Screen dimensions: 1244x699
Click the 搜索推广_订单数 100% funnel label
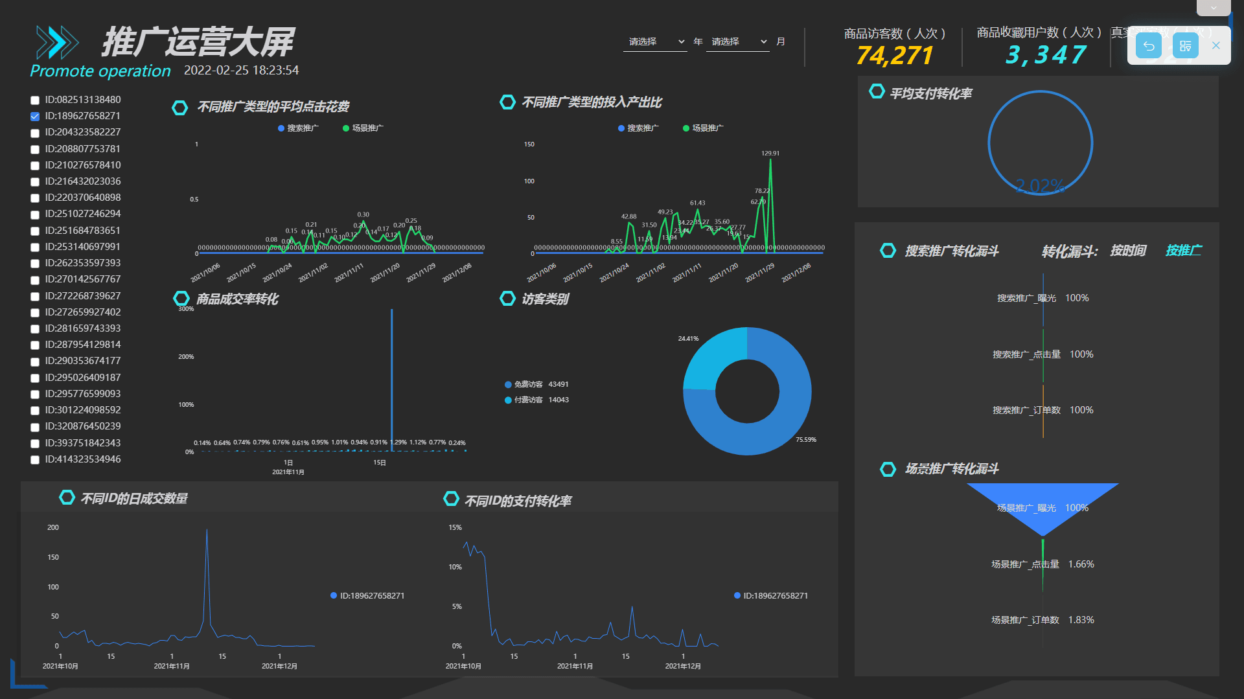[1042, 410]
